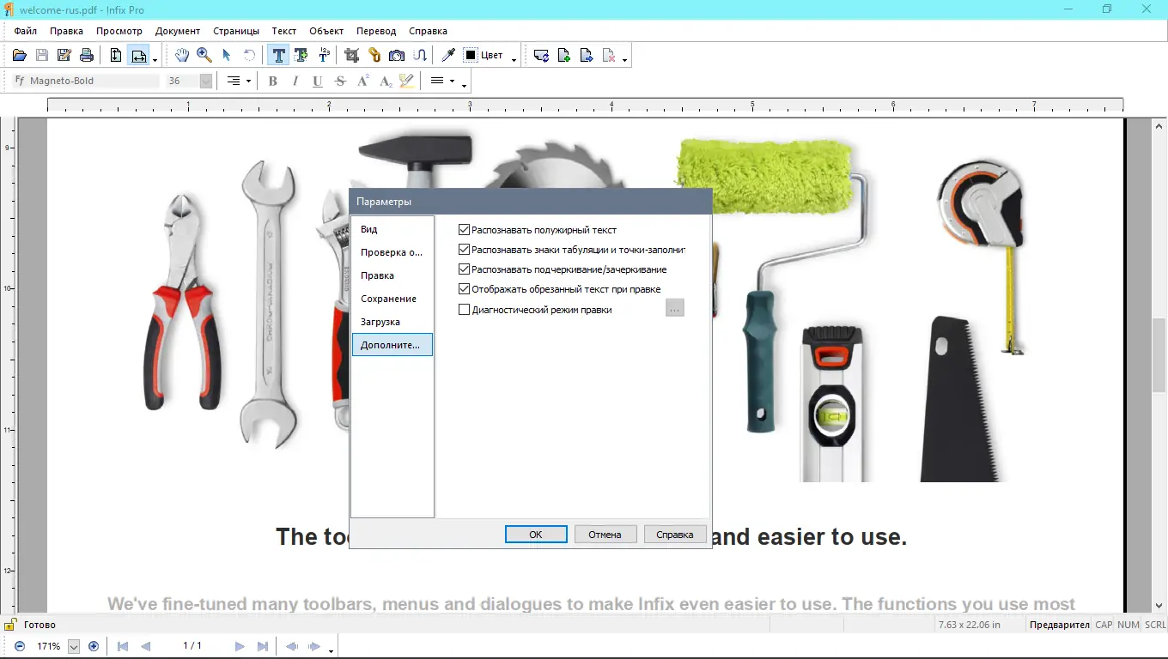The width and height of the screenshot is (1168, 659).
Task: Expand the page tools toolbar overflow arrow
Action: (x=625, y=58)
